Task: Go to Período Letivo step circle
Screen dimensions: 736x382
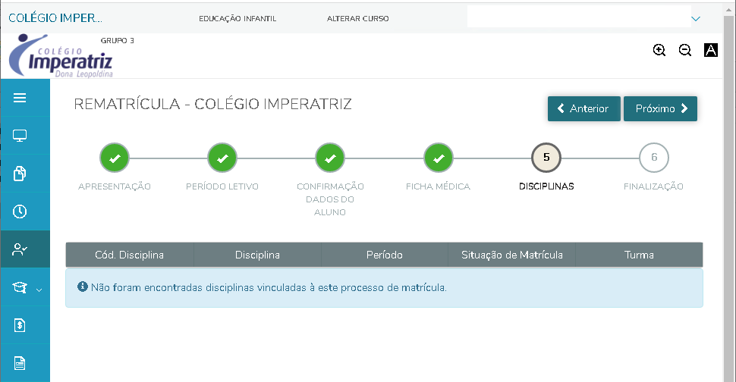Action: point(222,158)
